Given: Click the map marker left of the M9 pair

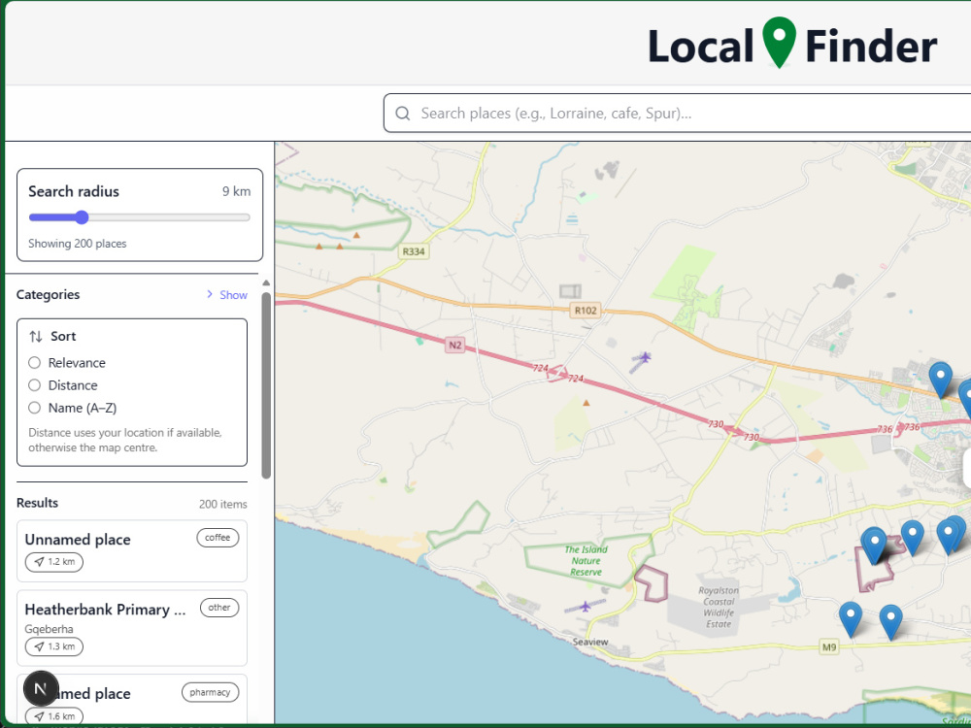Looking at the screenshot, I should pyautogui.click(x=851, y=619).
